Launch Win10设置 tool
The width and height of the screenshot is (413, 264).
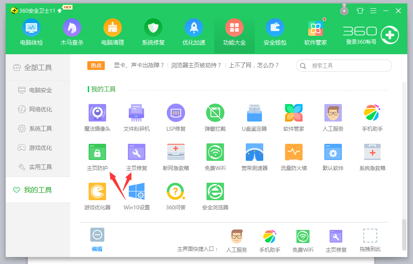pyautogui.click(x=137, y=196)
